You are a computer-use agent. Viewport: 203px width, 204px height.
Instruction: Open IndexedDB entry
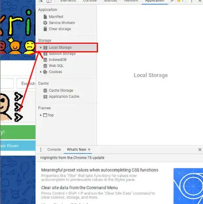click(x=57, y=59)
